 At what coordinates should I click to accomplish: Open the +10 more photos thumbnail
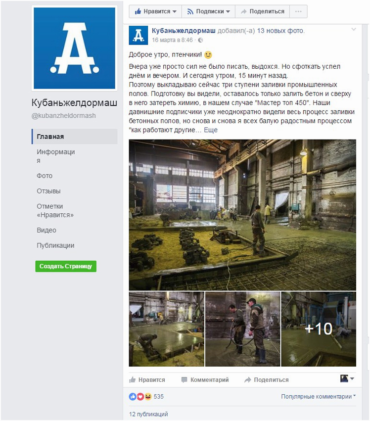coord(319,329)
